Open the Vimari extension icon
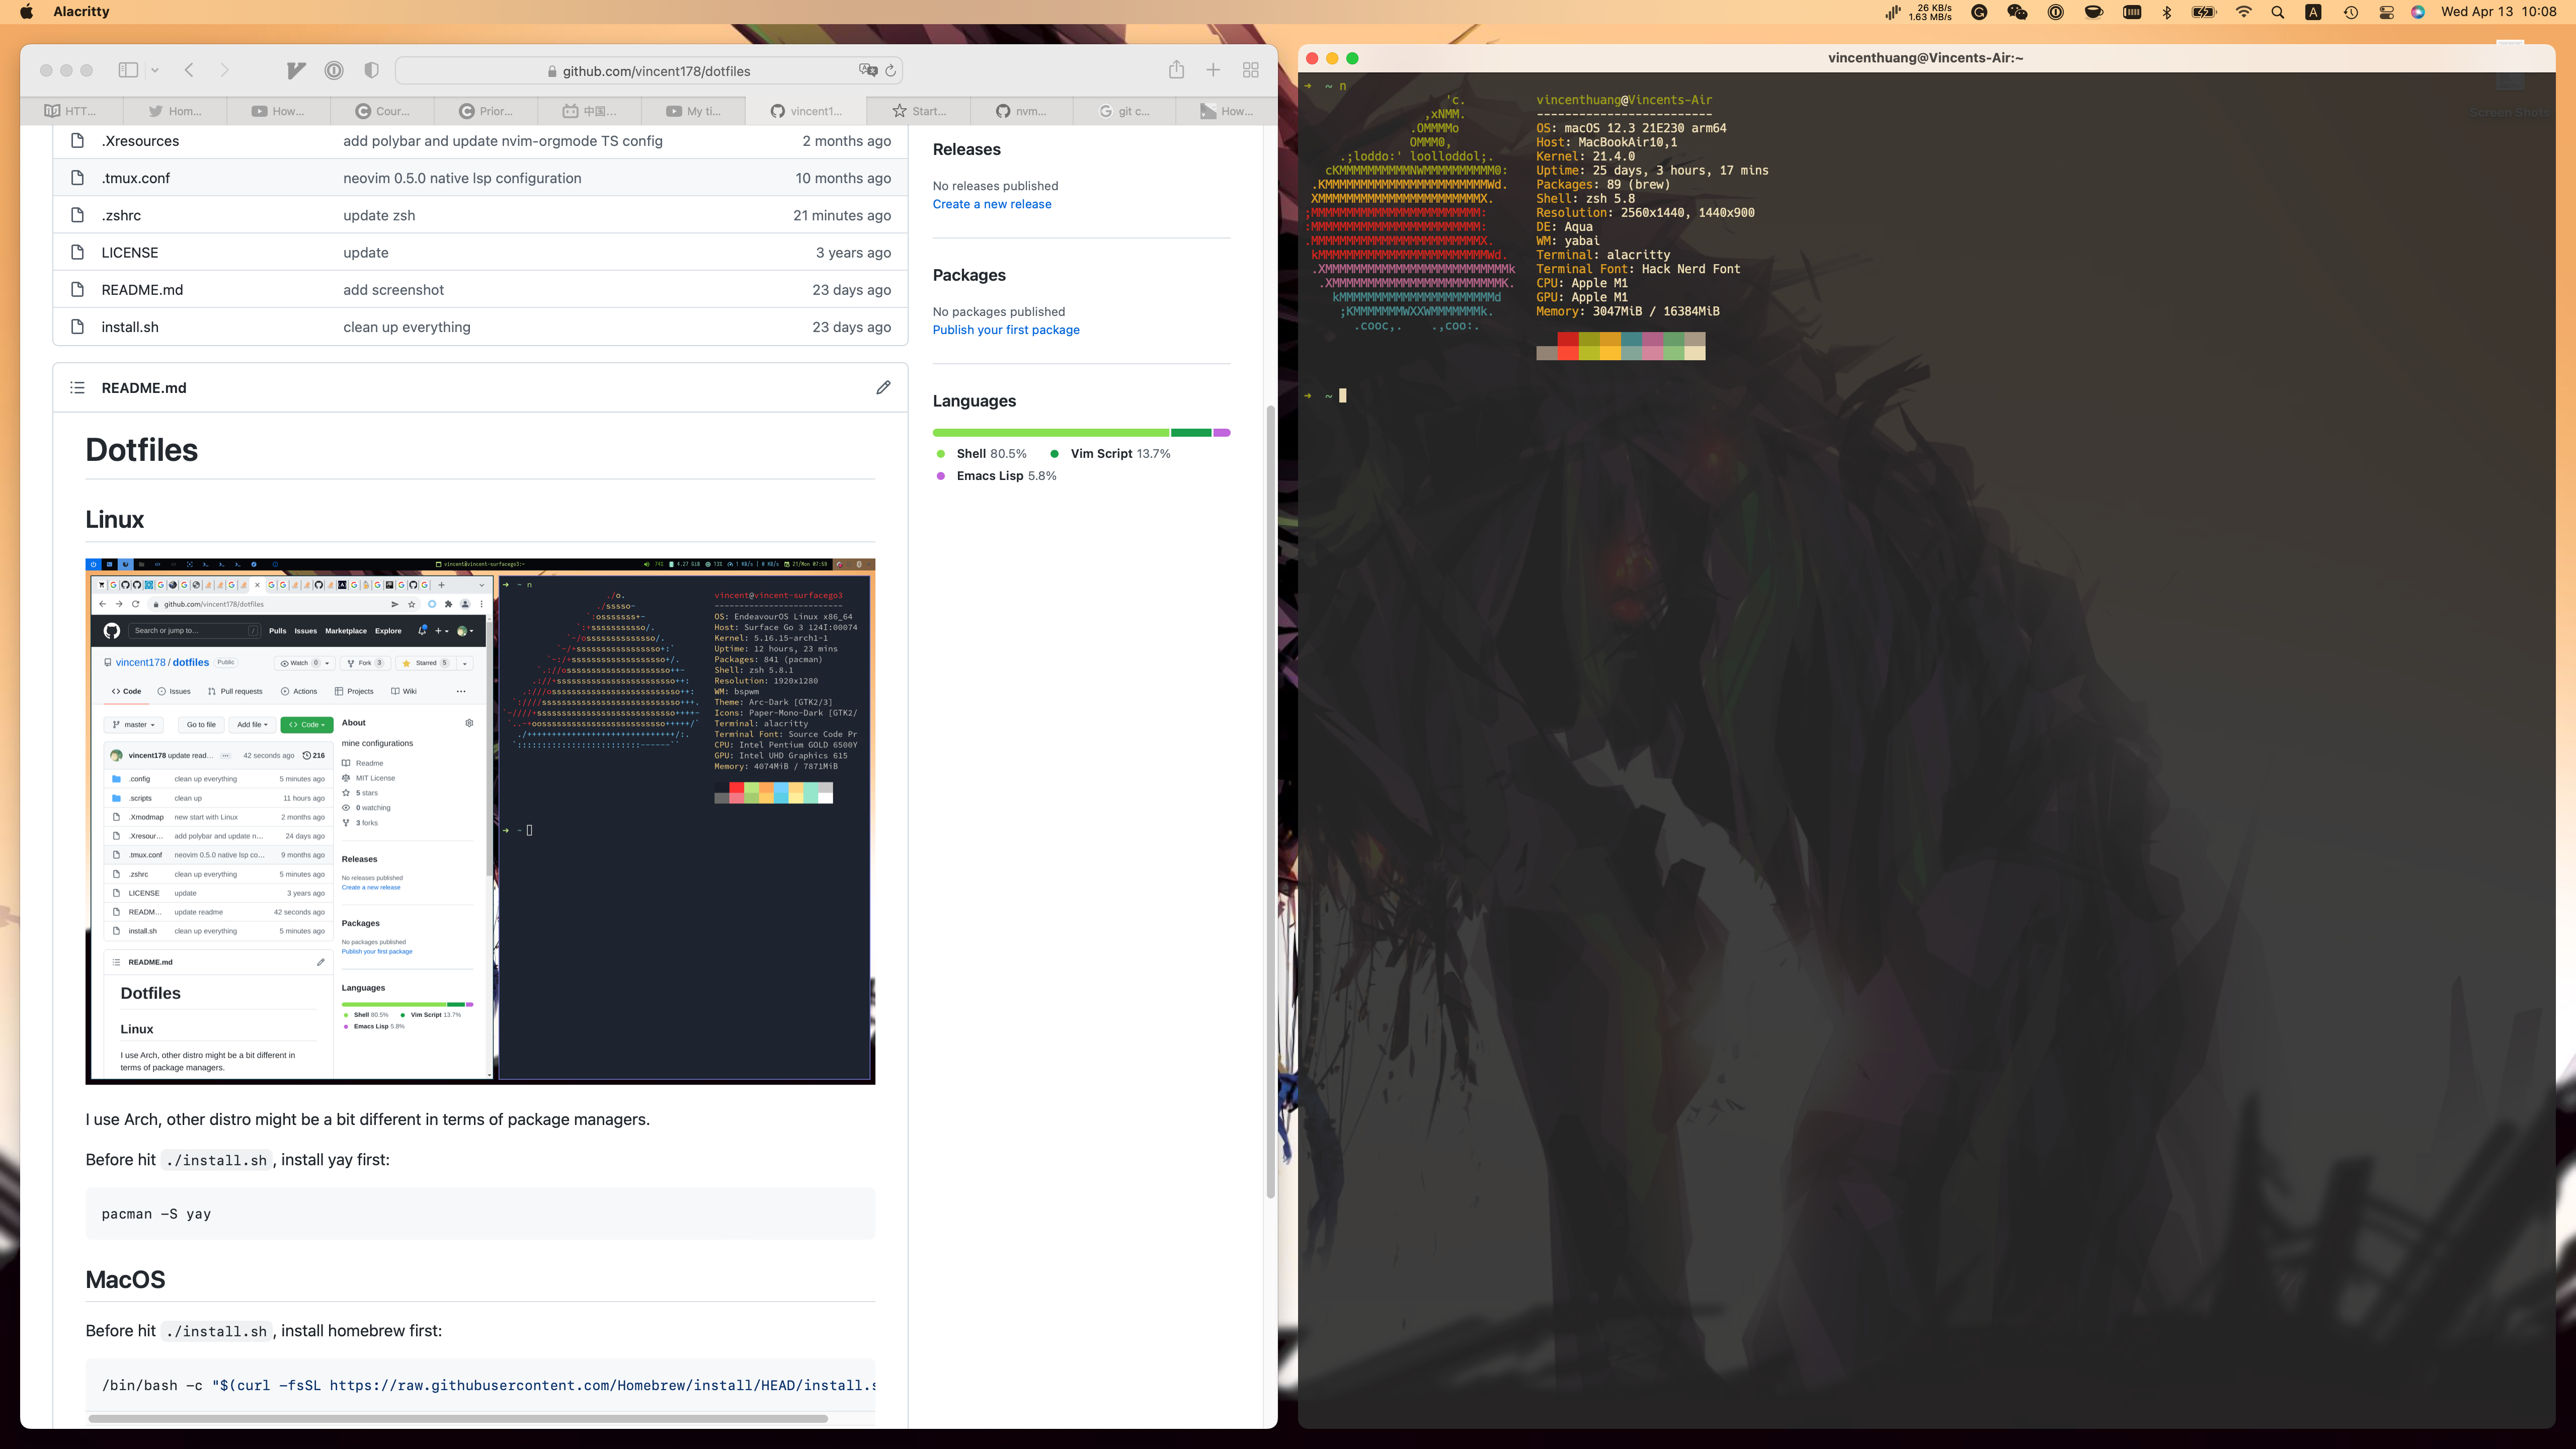Image resolution: width=2576 pixels, height=1449 pixels. tap(295, 70)
